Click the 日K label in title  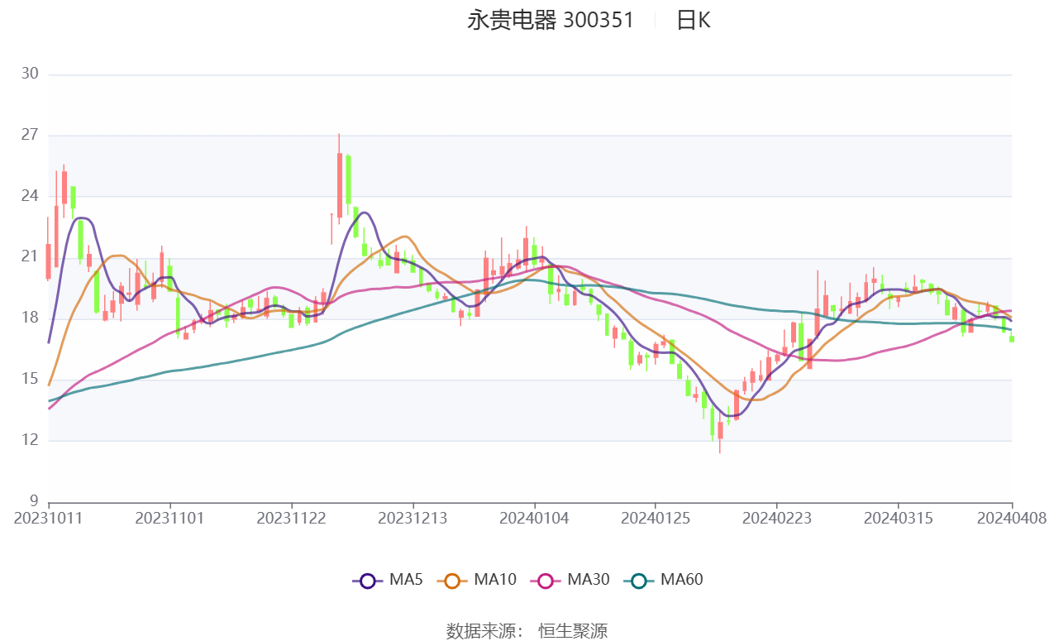(693, 21)
